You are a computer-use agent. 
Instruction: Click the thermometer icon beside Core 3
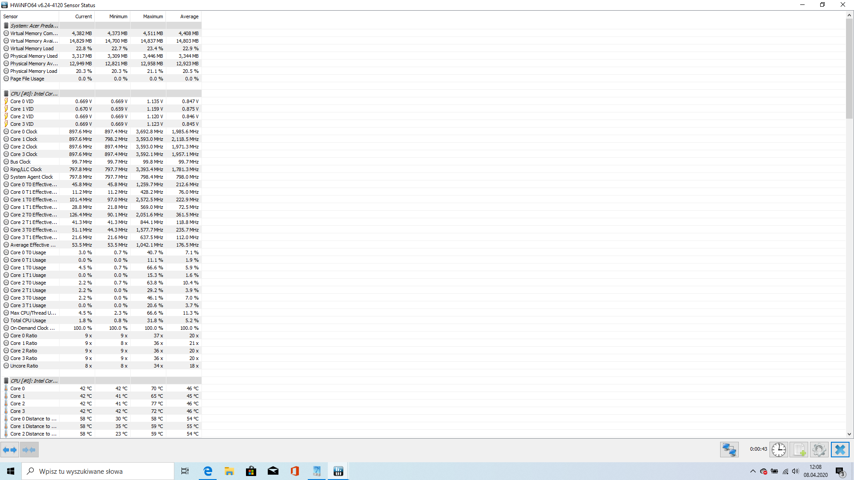(6, 411)
